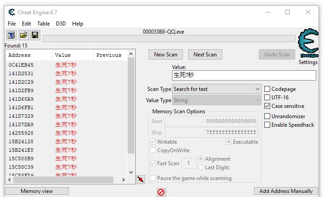Open the File menu

click(12, 24)
